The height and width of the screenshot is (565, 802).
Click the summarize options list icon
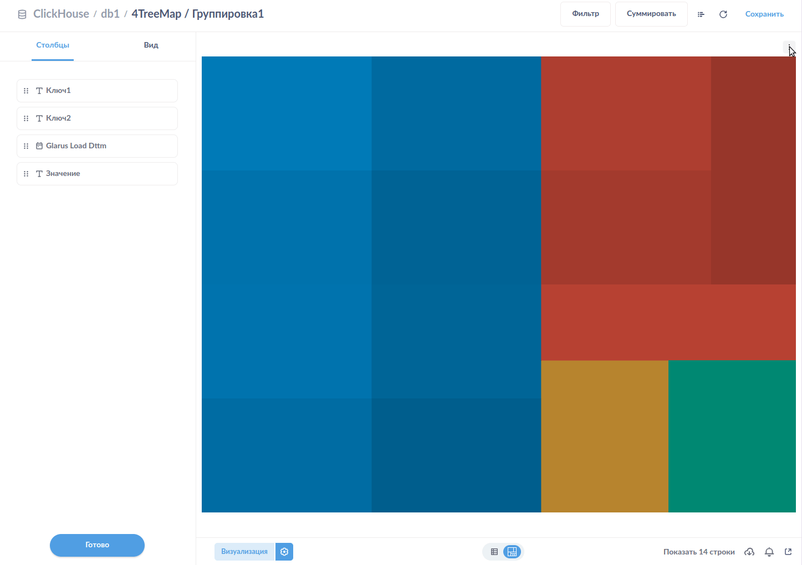tap(701, 14)
